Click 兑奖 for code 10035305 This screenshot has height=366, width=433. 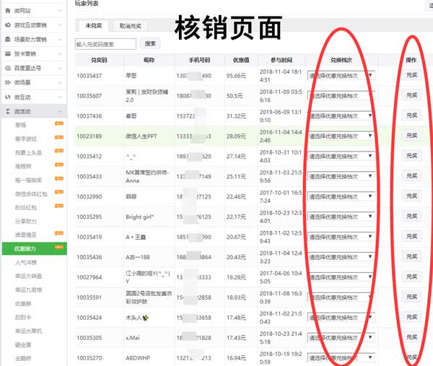coord(411,337)
